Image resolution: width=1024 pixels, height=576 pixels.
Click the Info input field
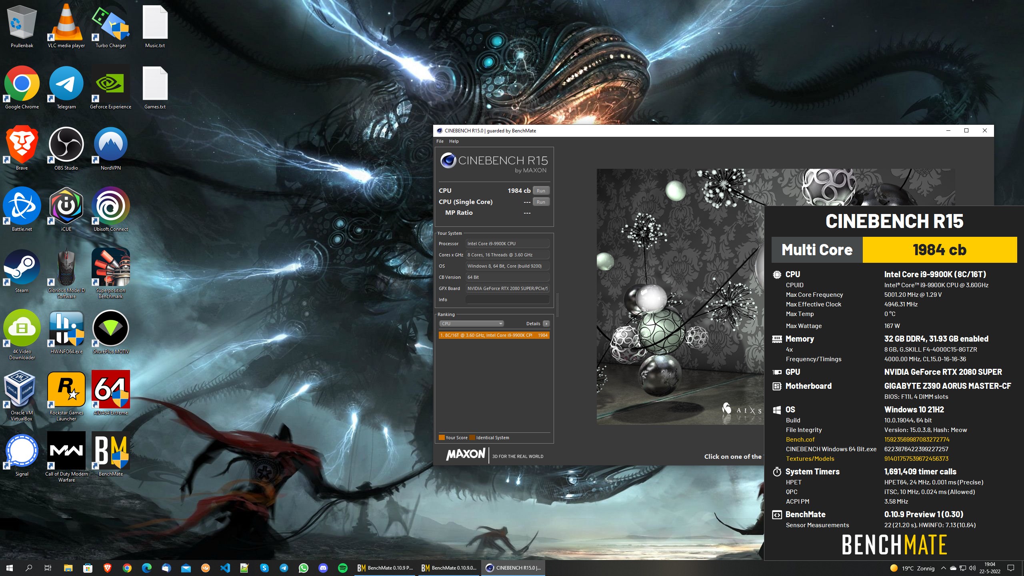click(x=507, y=300)
